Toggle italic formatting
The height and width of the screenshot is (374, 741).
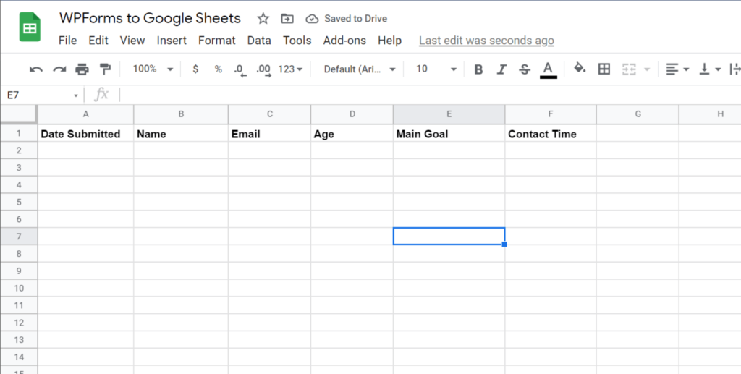501,69
